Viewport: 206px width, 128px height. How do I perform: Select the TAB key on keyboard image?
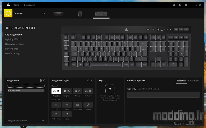pos(74,49)
